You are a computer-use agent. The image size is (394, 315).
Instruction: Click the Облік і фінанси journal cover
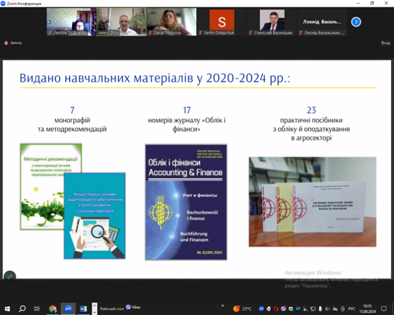click(186, 202)
